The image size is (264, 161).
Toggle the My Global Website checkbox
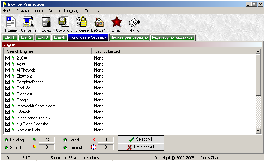pyautogui.click(x=7, y=124)
